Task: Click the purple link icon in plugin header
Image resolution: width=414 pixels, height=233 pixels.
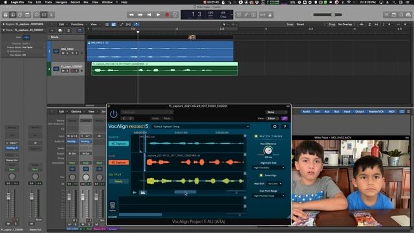Action: [285, 118]
